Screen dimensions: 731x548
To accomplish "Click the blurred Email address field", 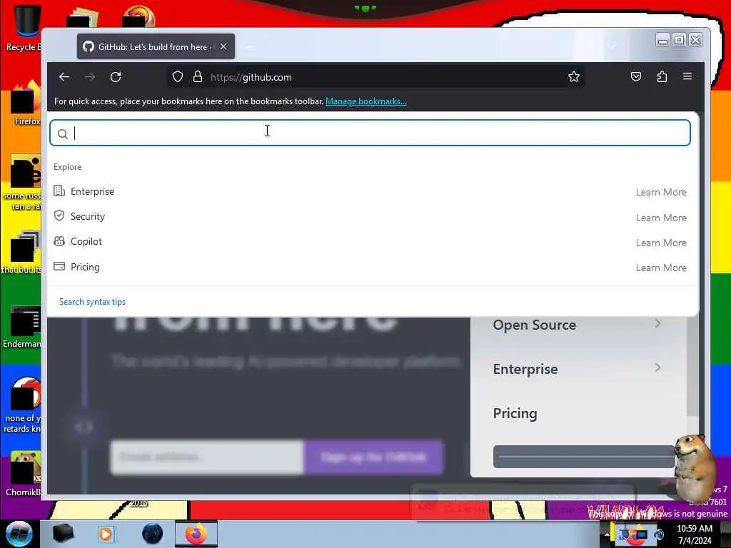I will 208,457.
